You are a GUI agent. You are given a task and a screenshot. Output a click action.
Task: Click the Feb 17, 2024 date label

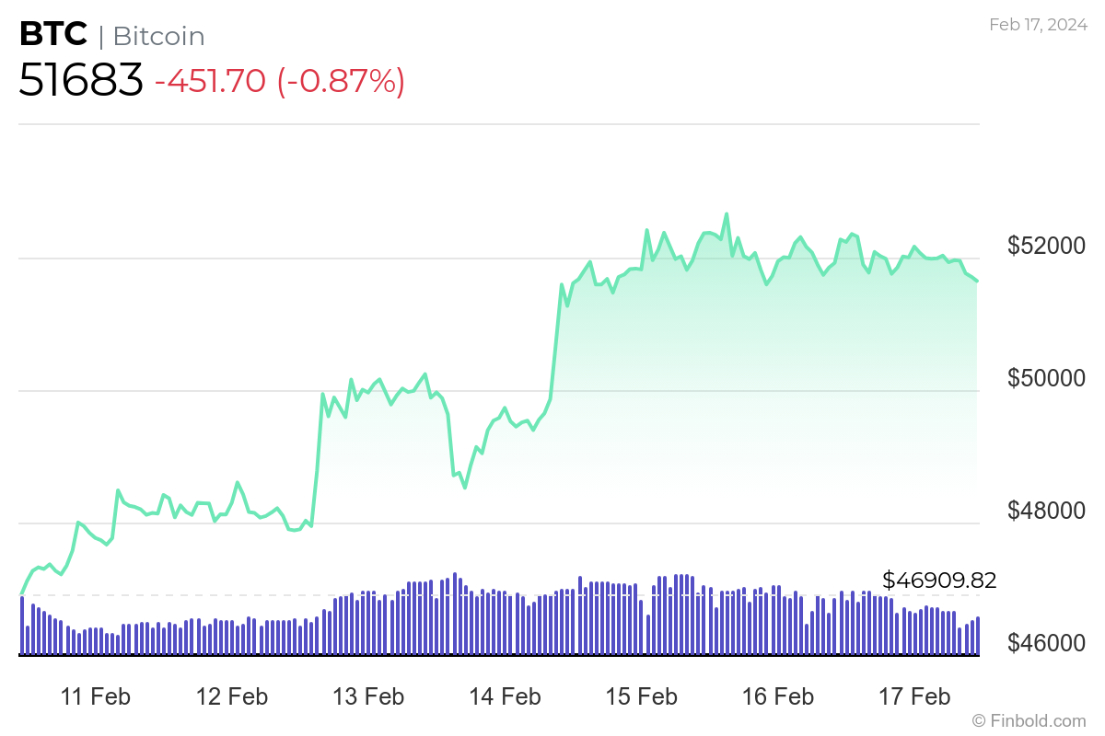pyautogui.click(x=1038, y=25)
